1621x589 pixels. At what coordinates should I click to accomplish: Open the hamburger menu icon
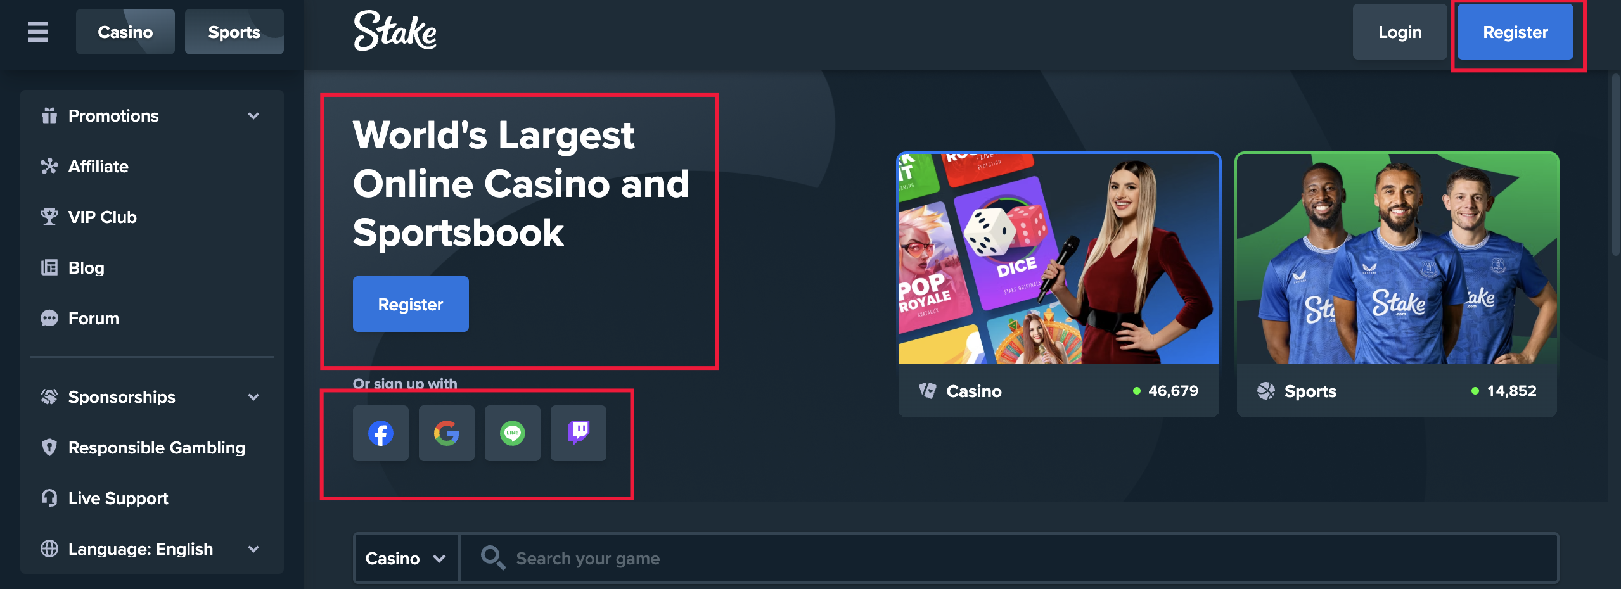pos(38,32)
